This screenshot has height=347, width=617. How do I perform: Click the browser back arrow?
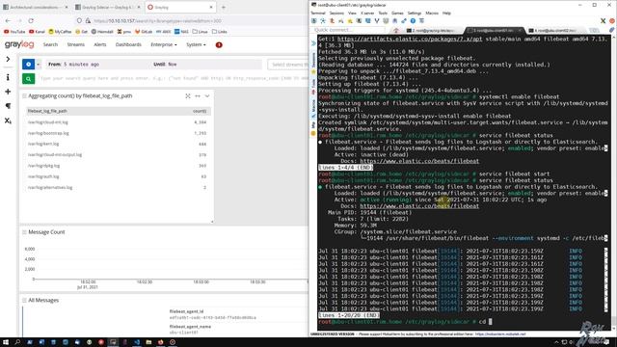[9, 20]
